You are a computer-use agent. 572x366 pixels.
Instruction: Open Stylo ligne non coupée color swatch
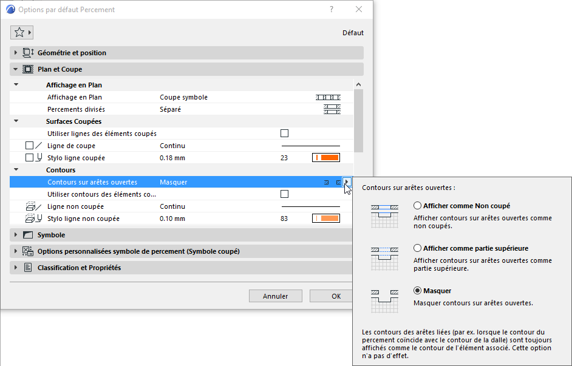pyautogui.click(x=326, y=219)
